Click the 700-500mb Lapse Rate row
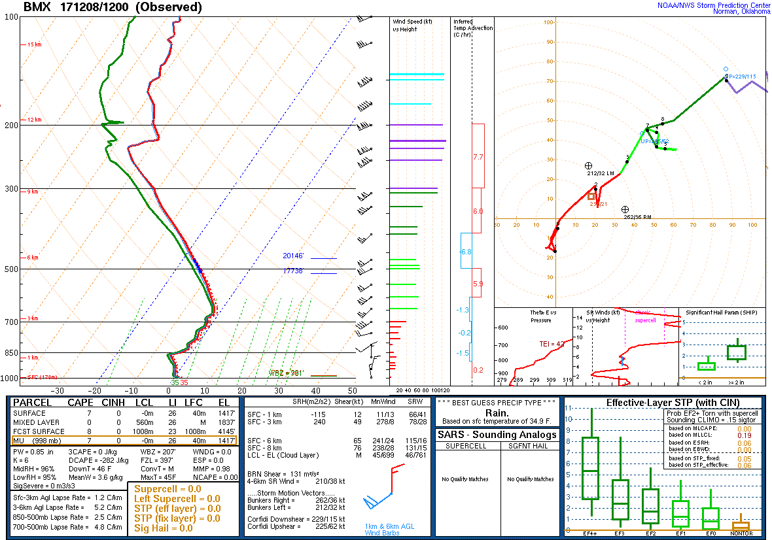Image resolution: width=772 pixels, height=540 pixels. point(67,527)
